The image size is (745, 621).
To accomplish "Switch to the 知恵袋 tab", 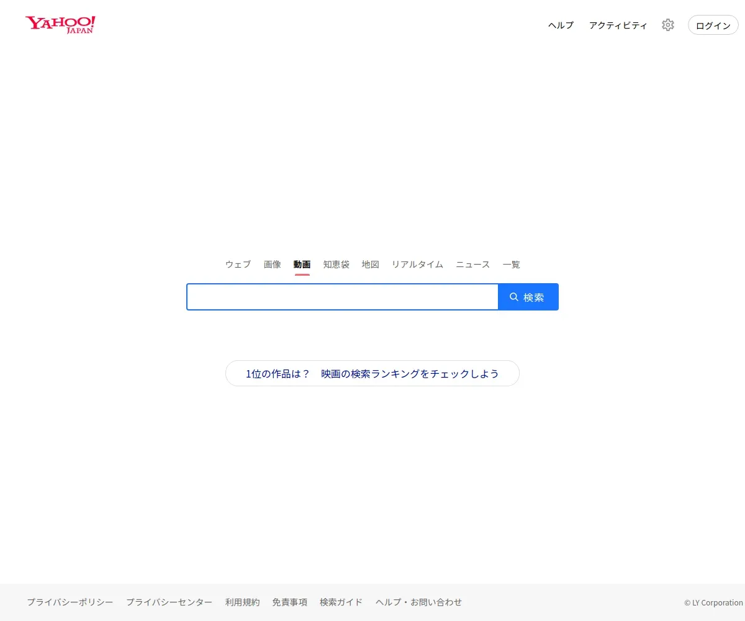I will (336, 265).
